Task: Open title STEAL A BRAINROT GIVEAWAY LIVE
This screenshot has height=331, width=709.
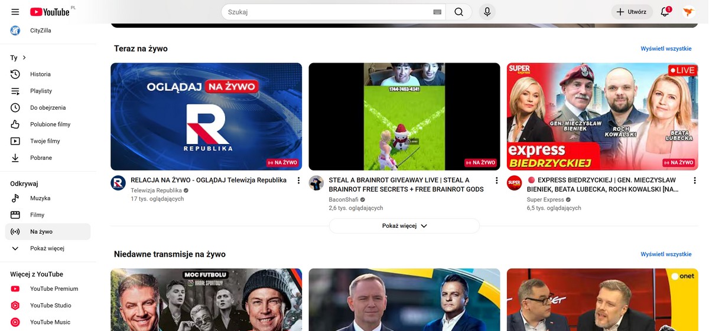Action: click(x=406, y=185)
